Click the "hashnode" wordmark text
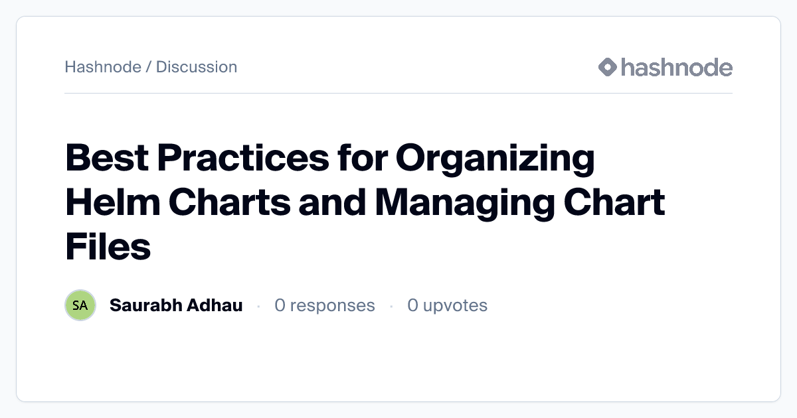Image resolution: width=797 pixels, height=418 pixels. (677, 67)
